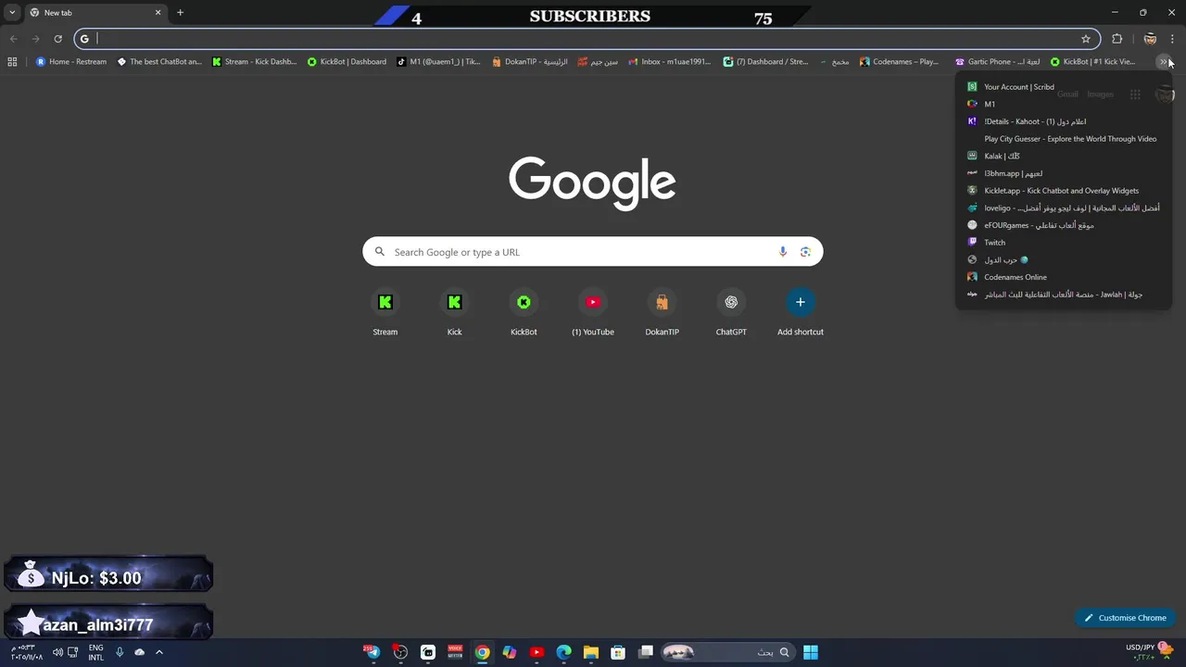
Task: Open OBS Studio from the taskbar
Action: [x=400, y=652]
